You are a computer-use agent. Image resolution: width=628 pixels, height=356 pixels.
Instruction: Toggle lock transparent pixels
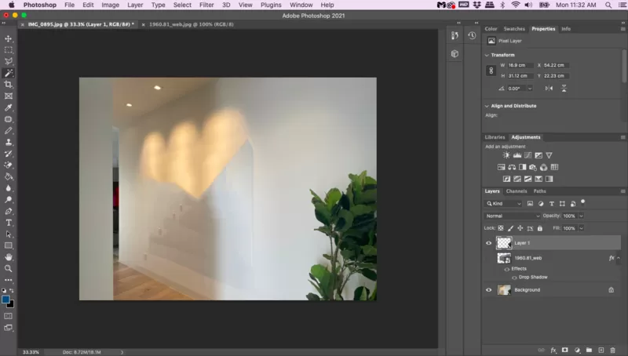click(501, 228)
